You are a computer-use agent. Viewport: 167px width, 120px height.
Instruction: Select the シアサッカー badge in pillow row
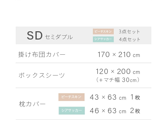pyautogui.click(x=72, y=111)
